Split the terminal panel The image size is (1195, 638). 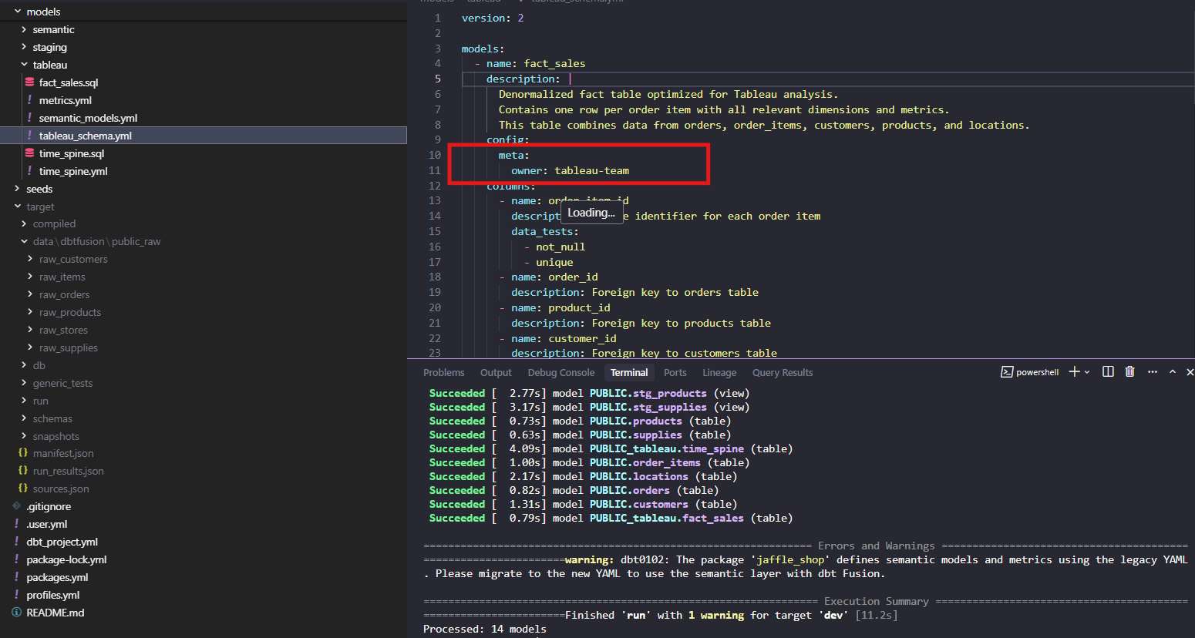tap(1108, 372)
